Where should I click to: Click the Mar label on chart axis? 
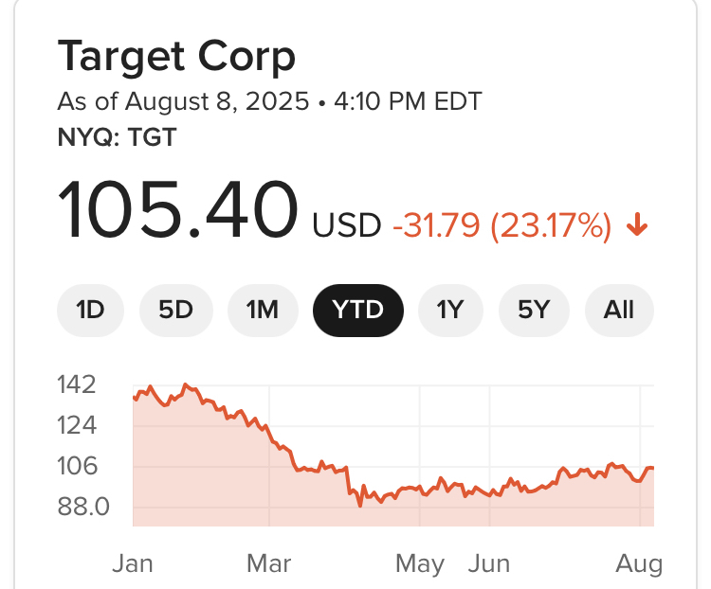pos(268,563)
